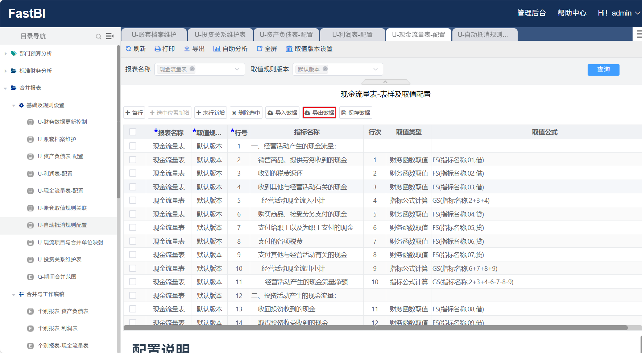Click the refresh (刷新) toolbar icon

click(129, 49)
